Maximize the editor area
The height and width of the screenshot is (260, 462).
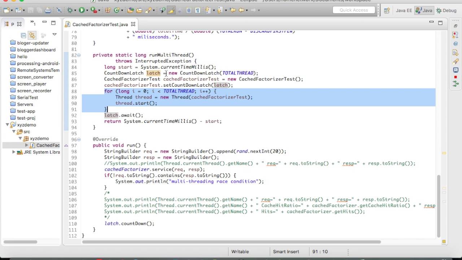point(440,23)
